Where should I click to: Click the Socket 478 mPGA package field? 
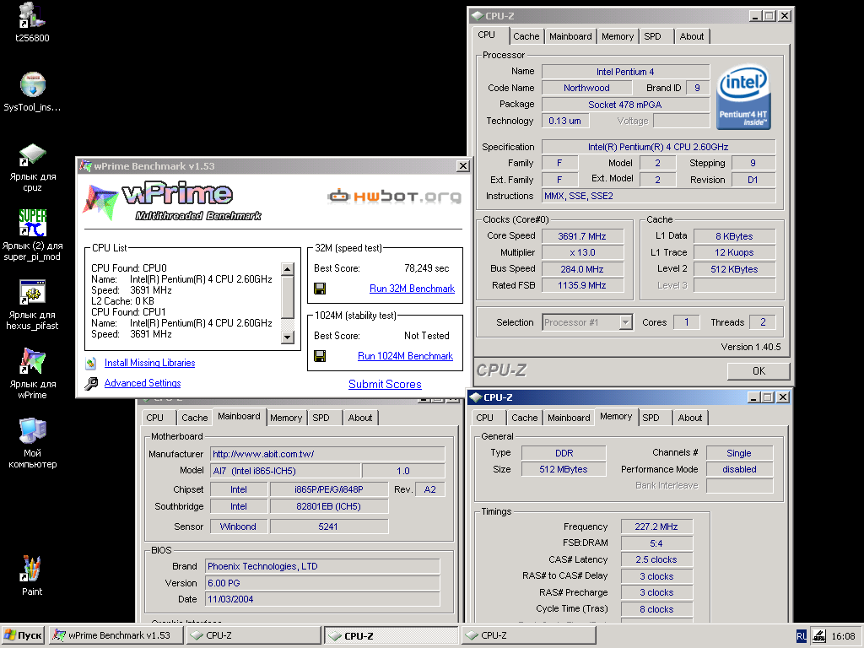625,105
